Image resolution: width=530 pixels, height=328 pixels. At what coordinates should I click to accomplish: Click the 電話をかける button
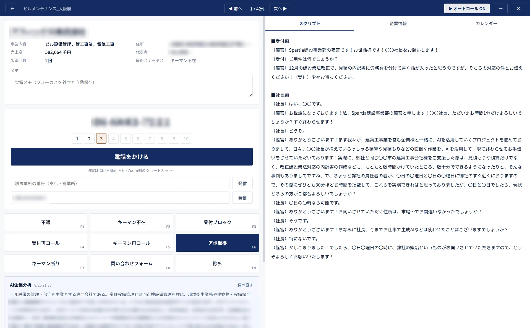pos(132,157)
